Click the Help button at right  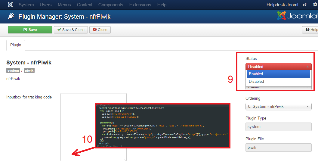point(310,30)
